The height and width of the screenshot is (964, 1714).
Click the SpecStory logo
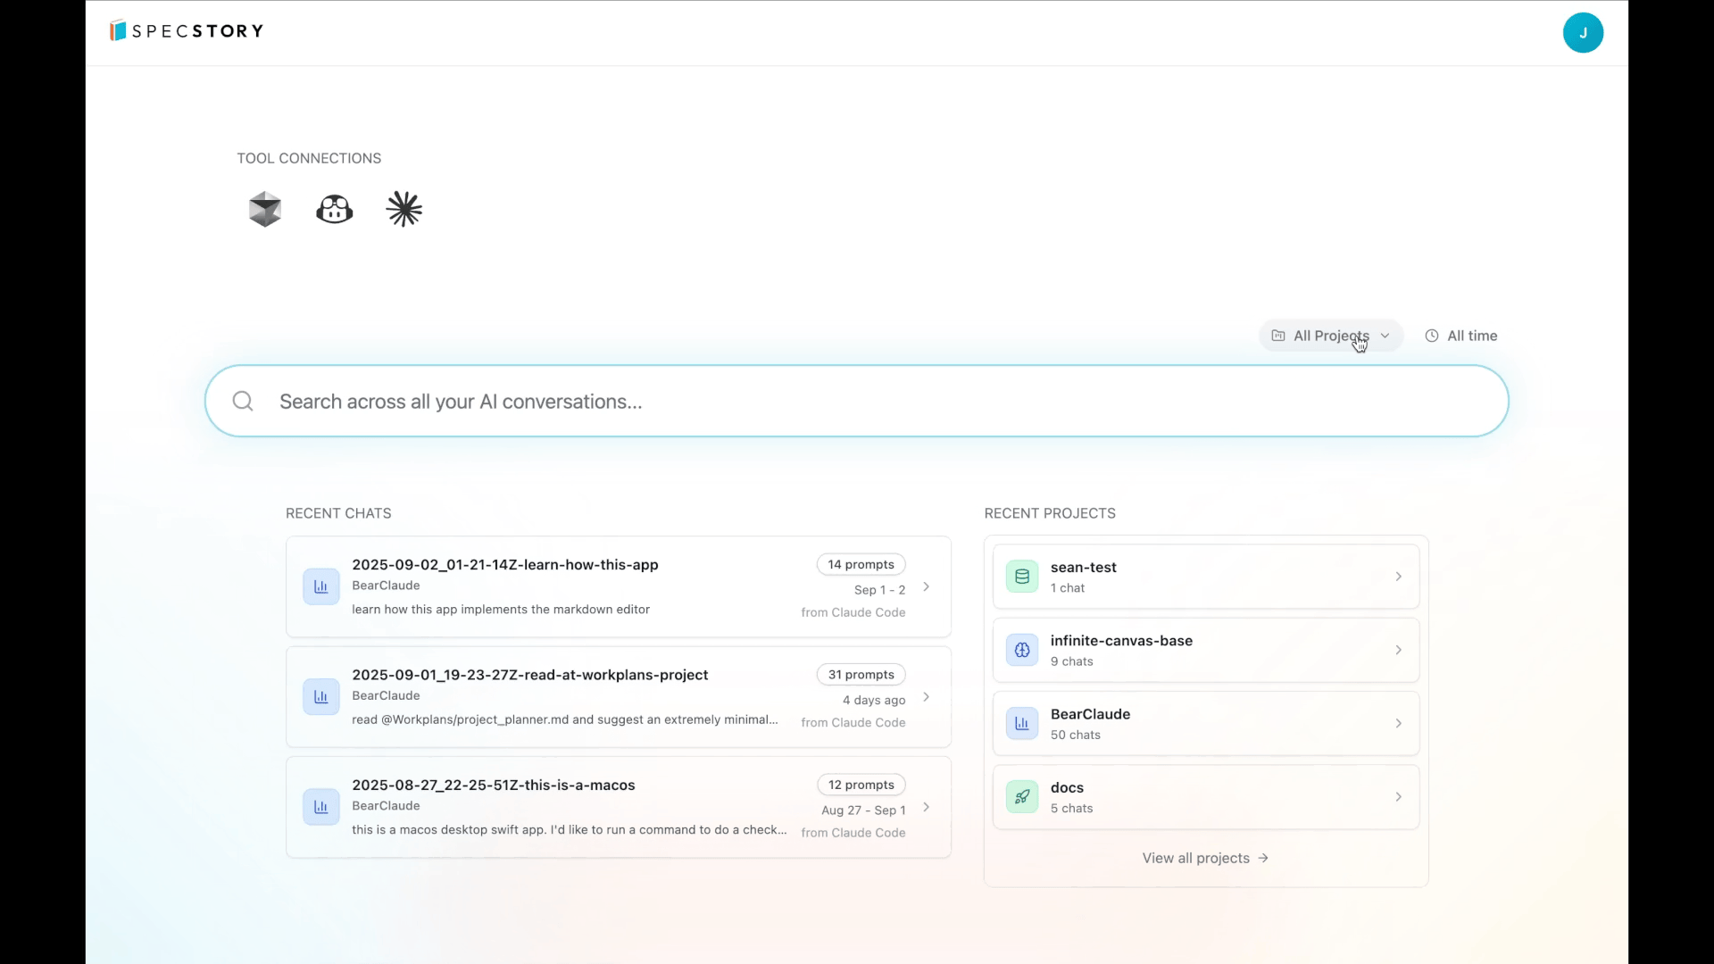[185, 29]
